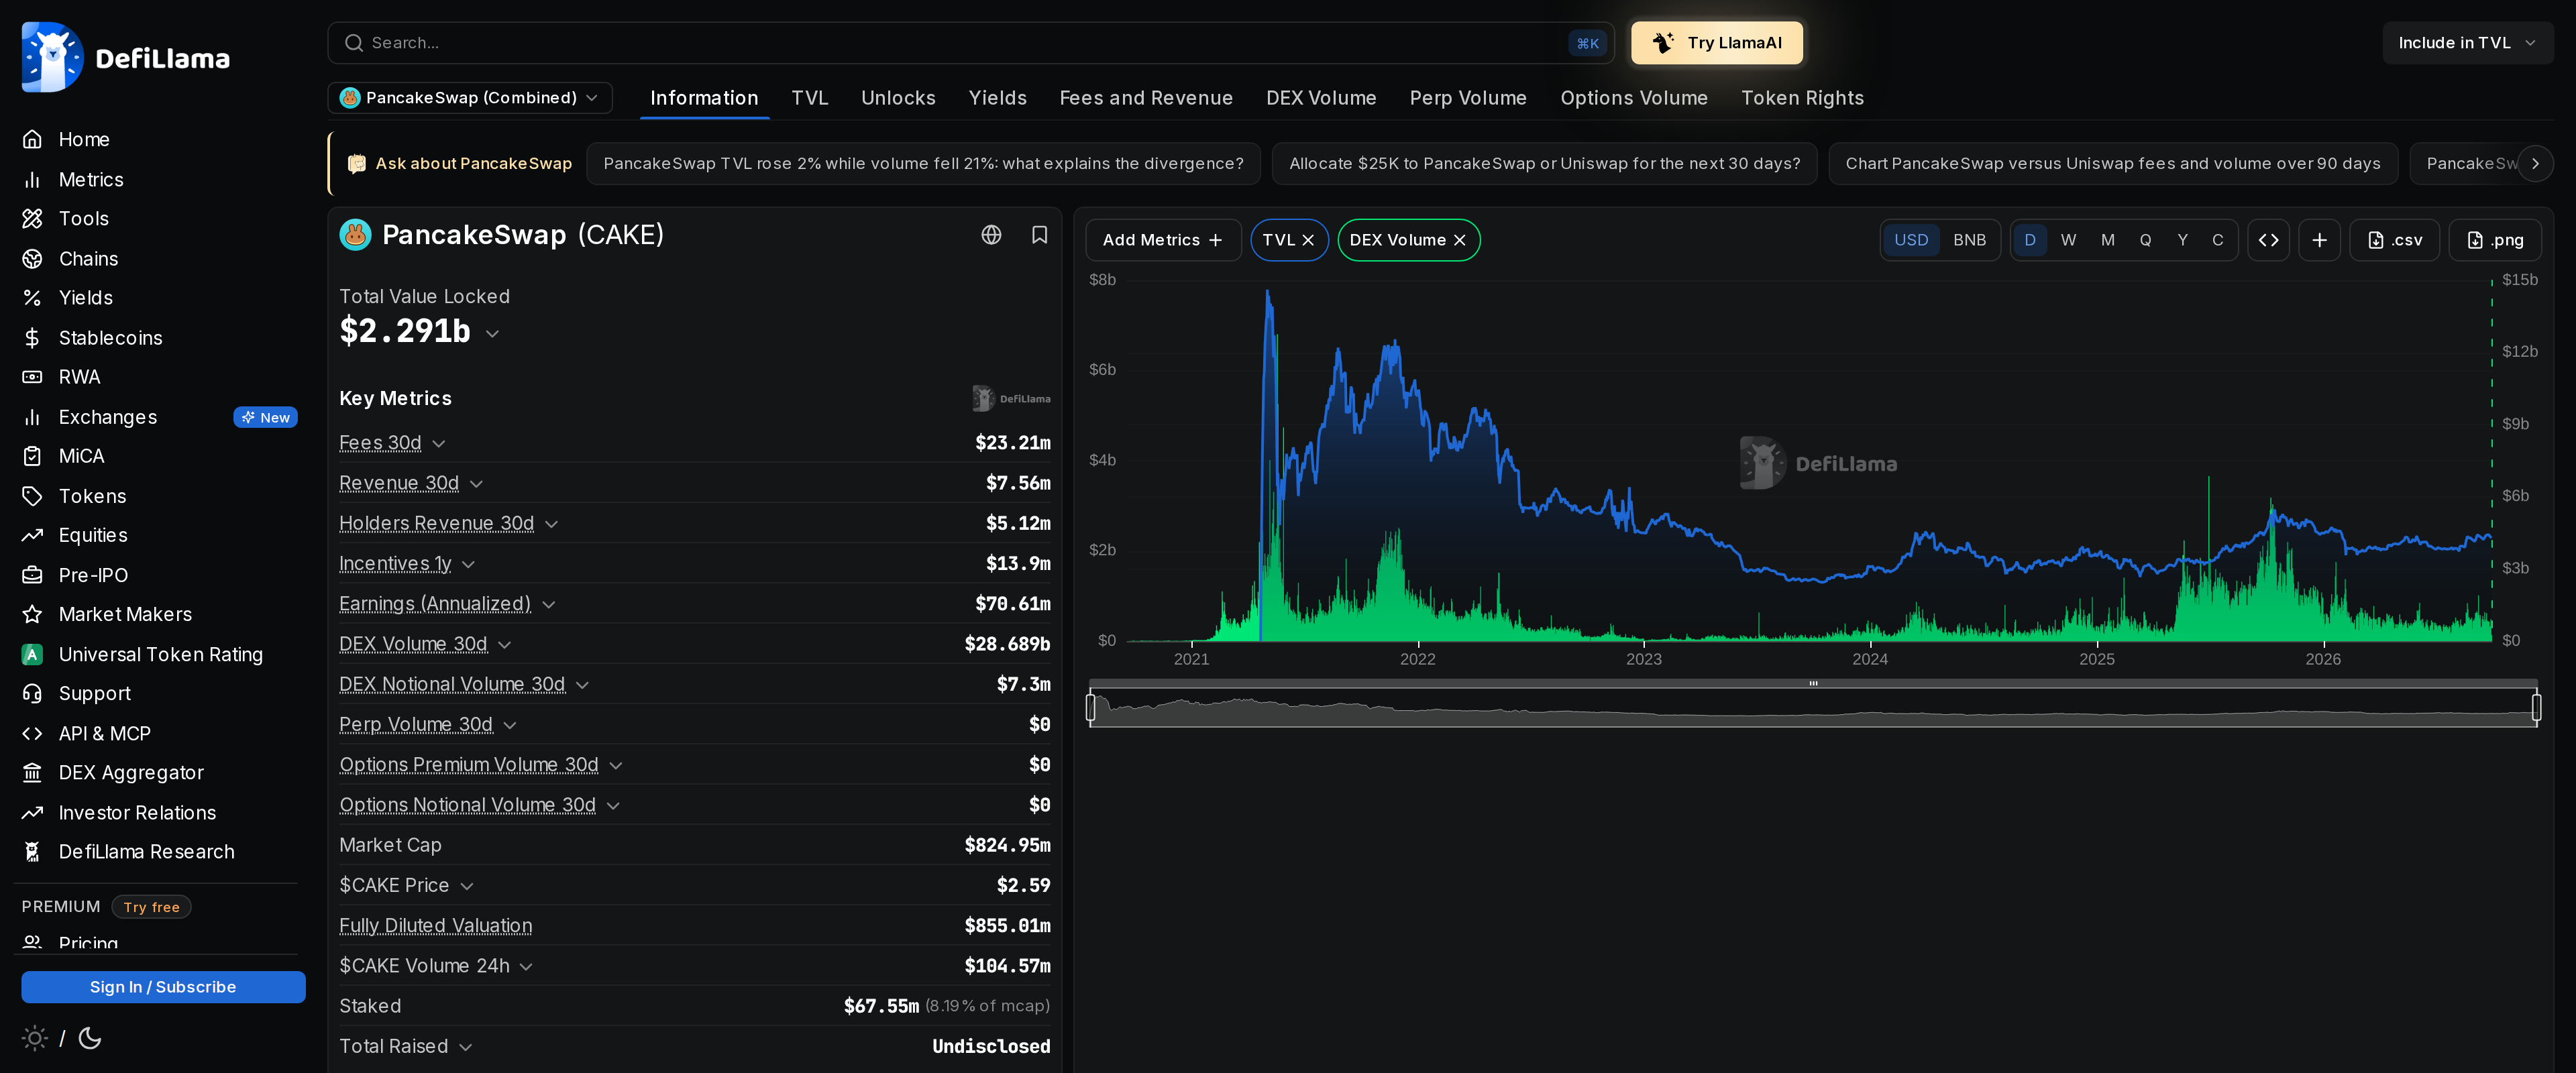
Task: Switch to TVL tab
Action: point(809,98)
